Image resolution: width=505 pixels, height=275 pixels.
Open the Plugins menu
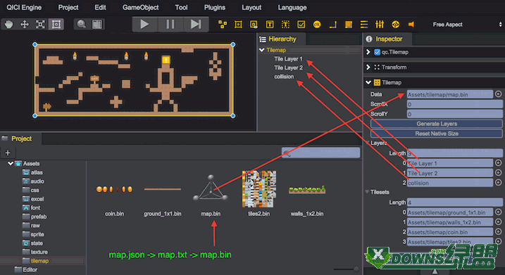(215, 8)
